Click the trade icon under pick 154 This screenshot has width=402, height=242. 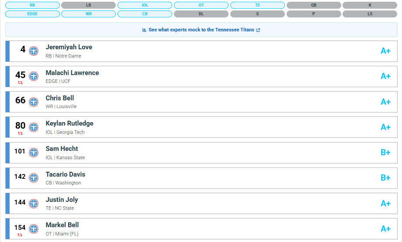pos(20,235)
